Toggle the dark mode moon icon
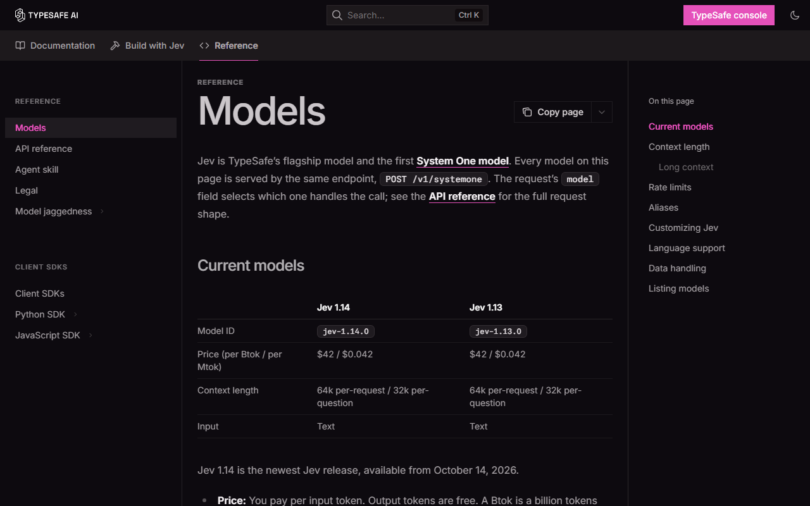810x506 pixels. tap(795, 15)
